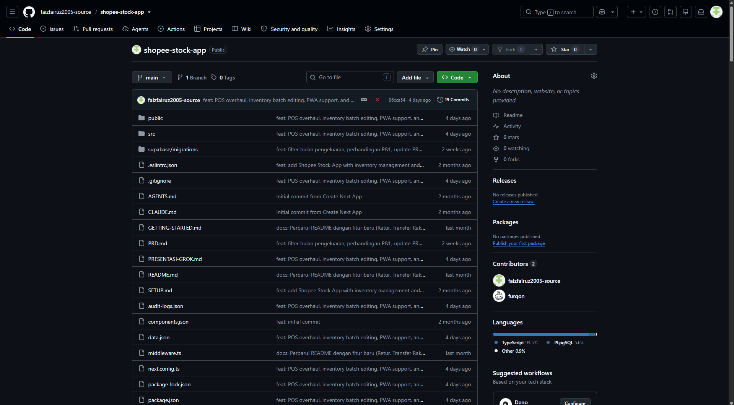
Task: Open the supabase/migrations folder
Action: tap(173, 149)
